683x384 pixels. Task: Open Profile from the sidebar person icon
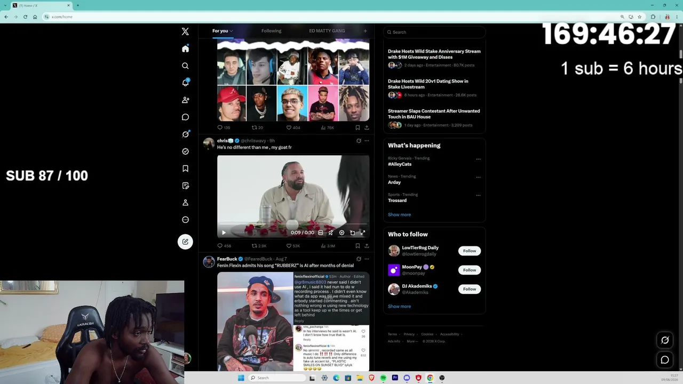point(185,203)
